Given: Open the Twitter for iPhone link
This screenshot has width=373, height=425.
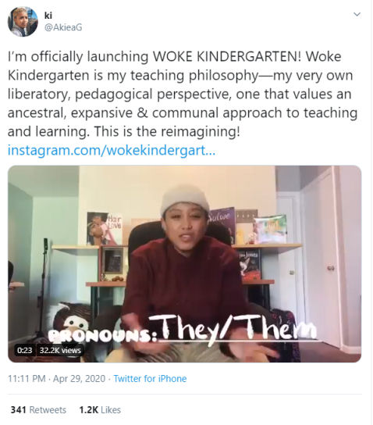Looking at the screenshot, I should coord(150,378).
